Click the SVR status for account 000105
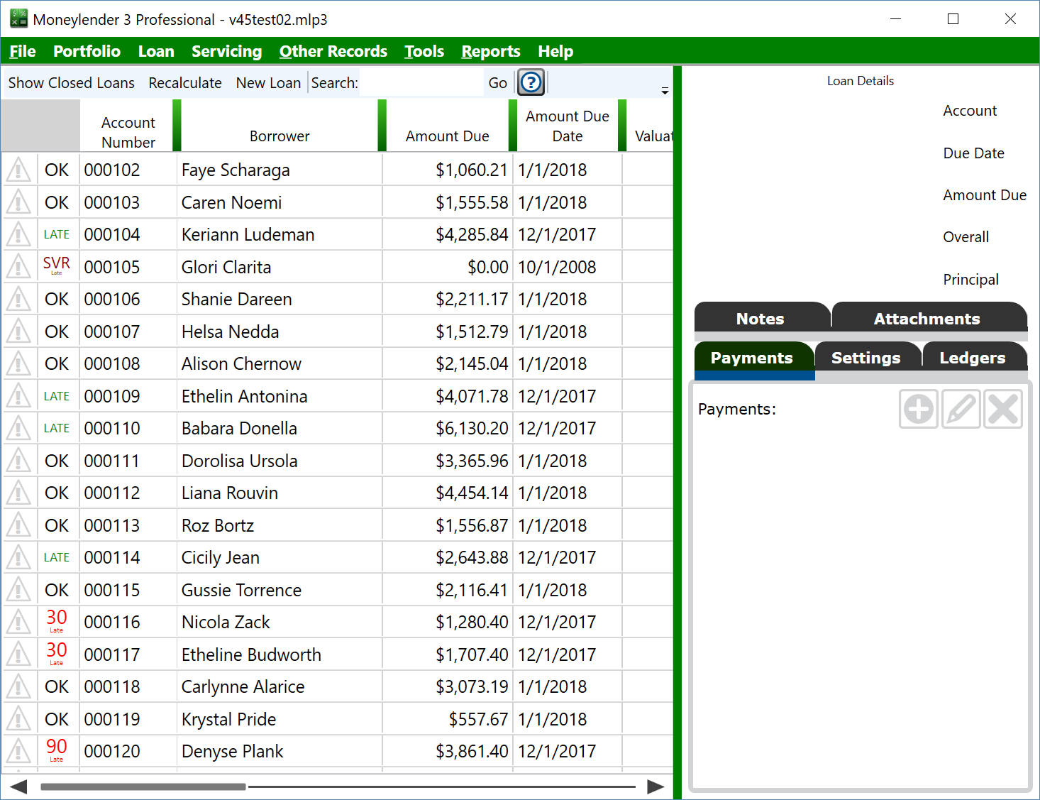Image resolution: width=1040 pixels, height=800 pixels. [57, 265]
